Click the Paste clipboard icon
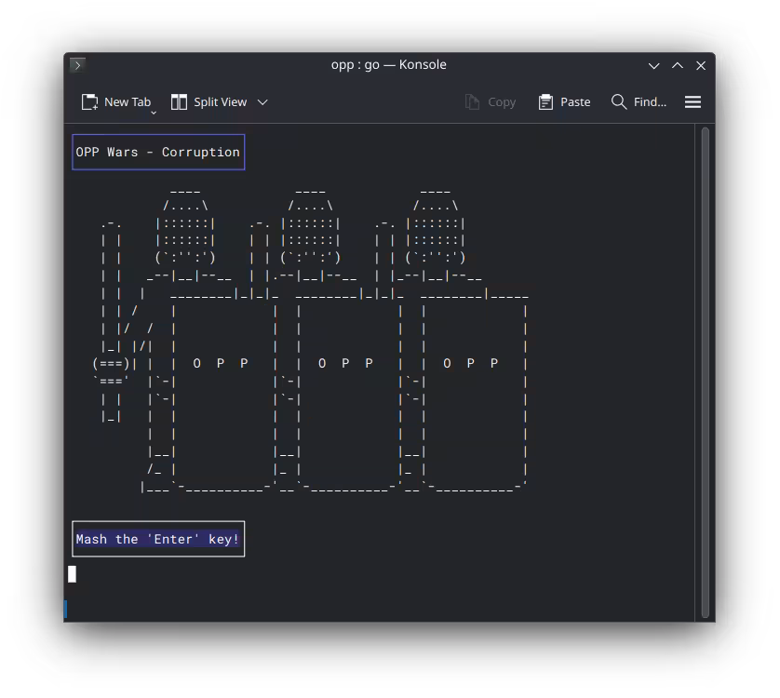This screenshot has width=780, height=698. [546, 102]
